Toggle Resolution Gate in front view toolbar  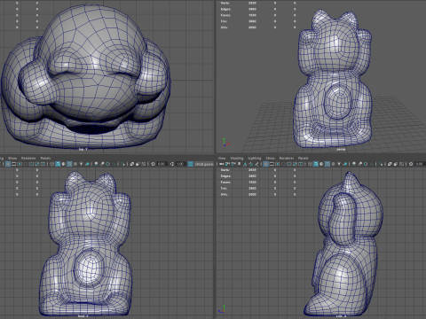[x=20, y=164]
